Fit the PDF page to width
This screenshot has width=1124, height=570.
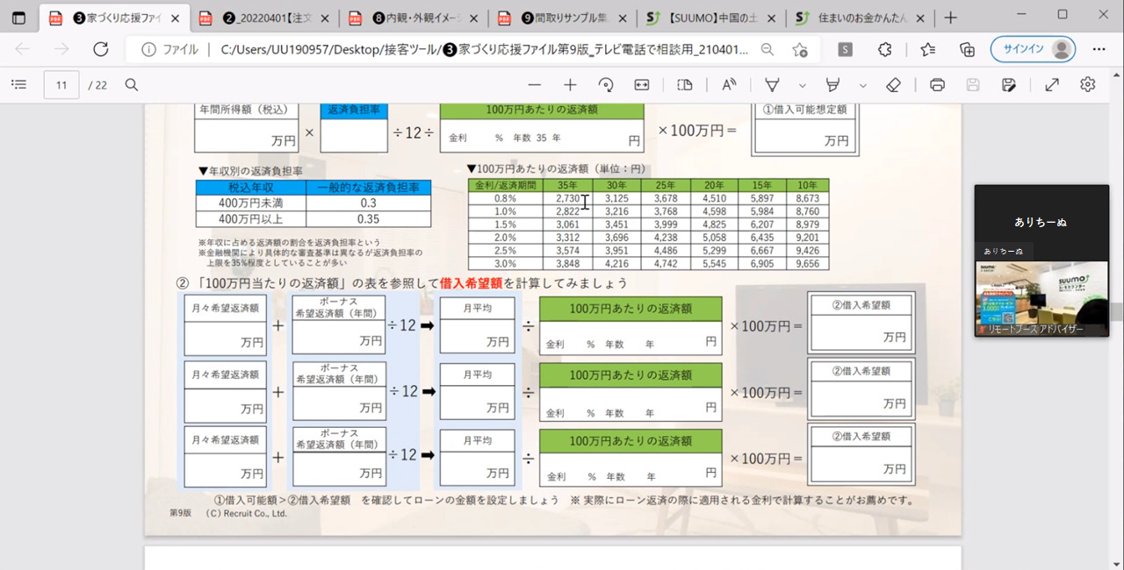coord(642,85)
